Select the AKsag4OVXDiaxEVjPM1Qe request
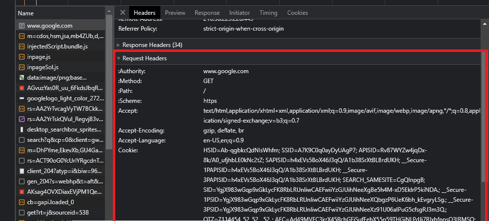The height and width of the screenshot is (221, 489). [61, 192]
